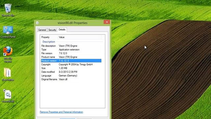211x119 pixels.
Task: Select the Date modified row
Action: 71,72
